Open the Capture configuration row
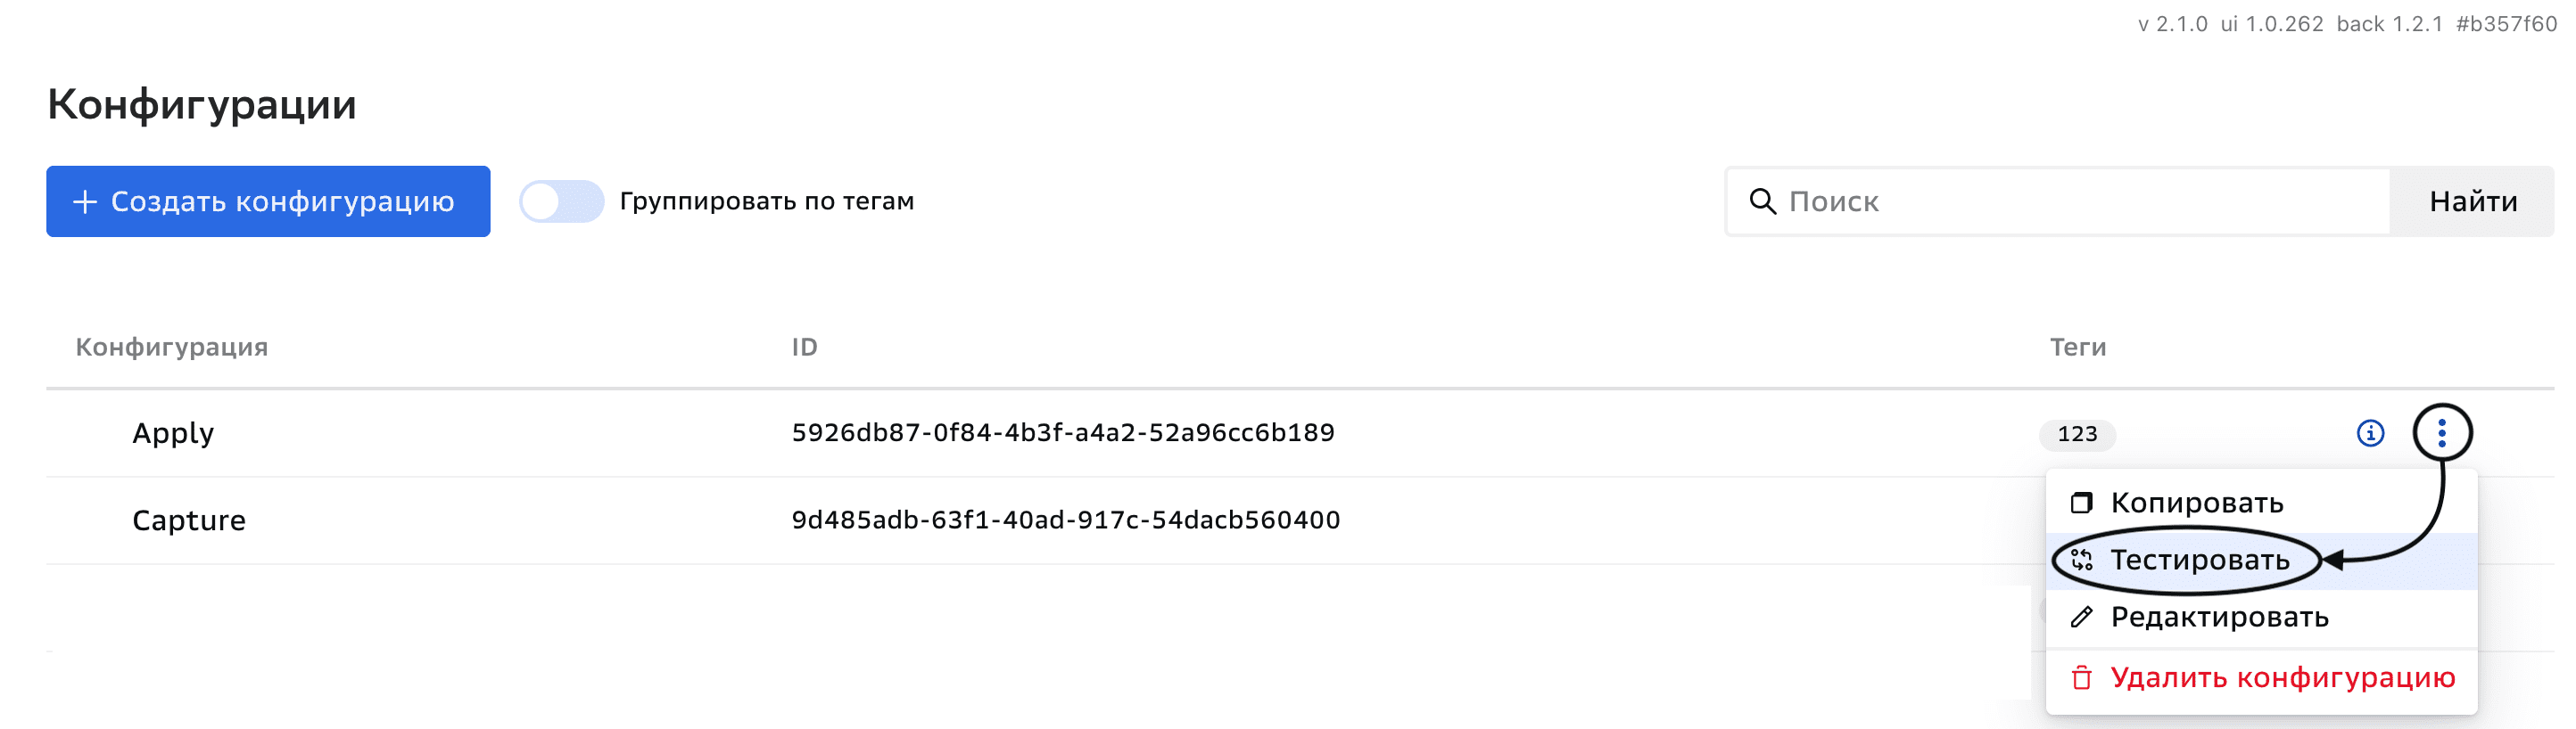The height and width of the screenshot is (729, 2576). tap(189, 520)
